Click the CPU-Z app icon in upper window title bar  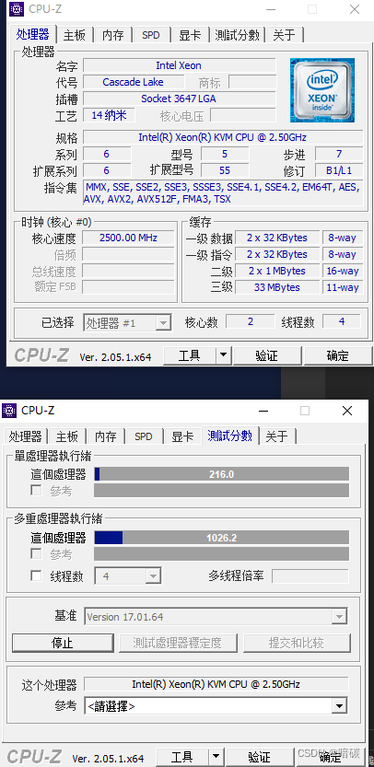pos(18,8)
